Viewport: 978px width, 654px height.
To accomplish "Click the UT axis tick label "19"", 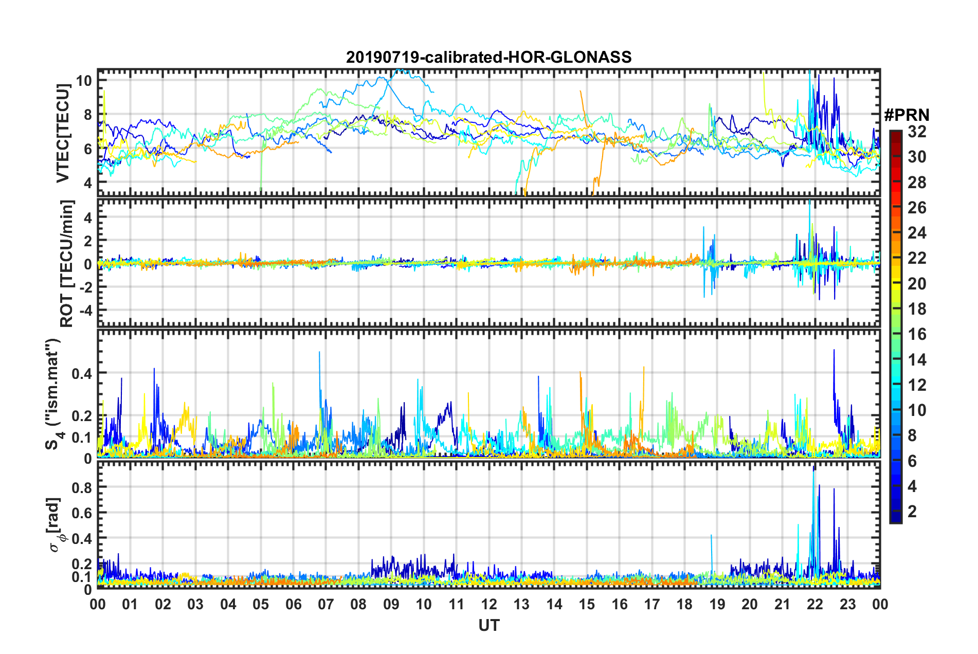I will pyautogui.click(x=717, y=604).
